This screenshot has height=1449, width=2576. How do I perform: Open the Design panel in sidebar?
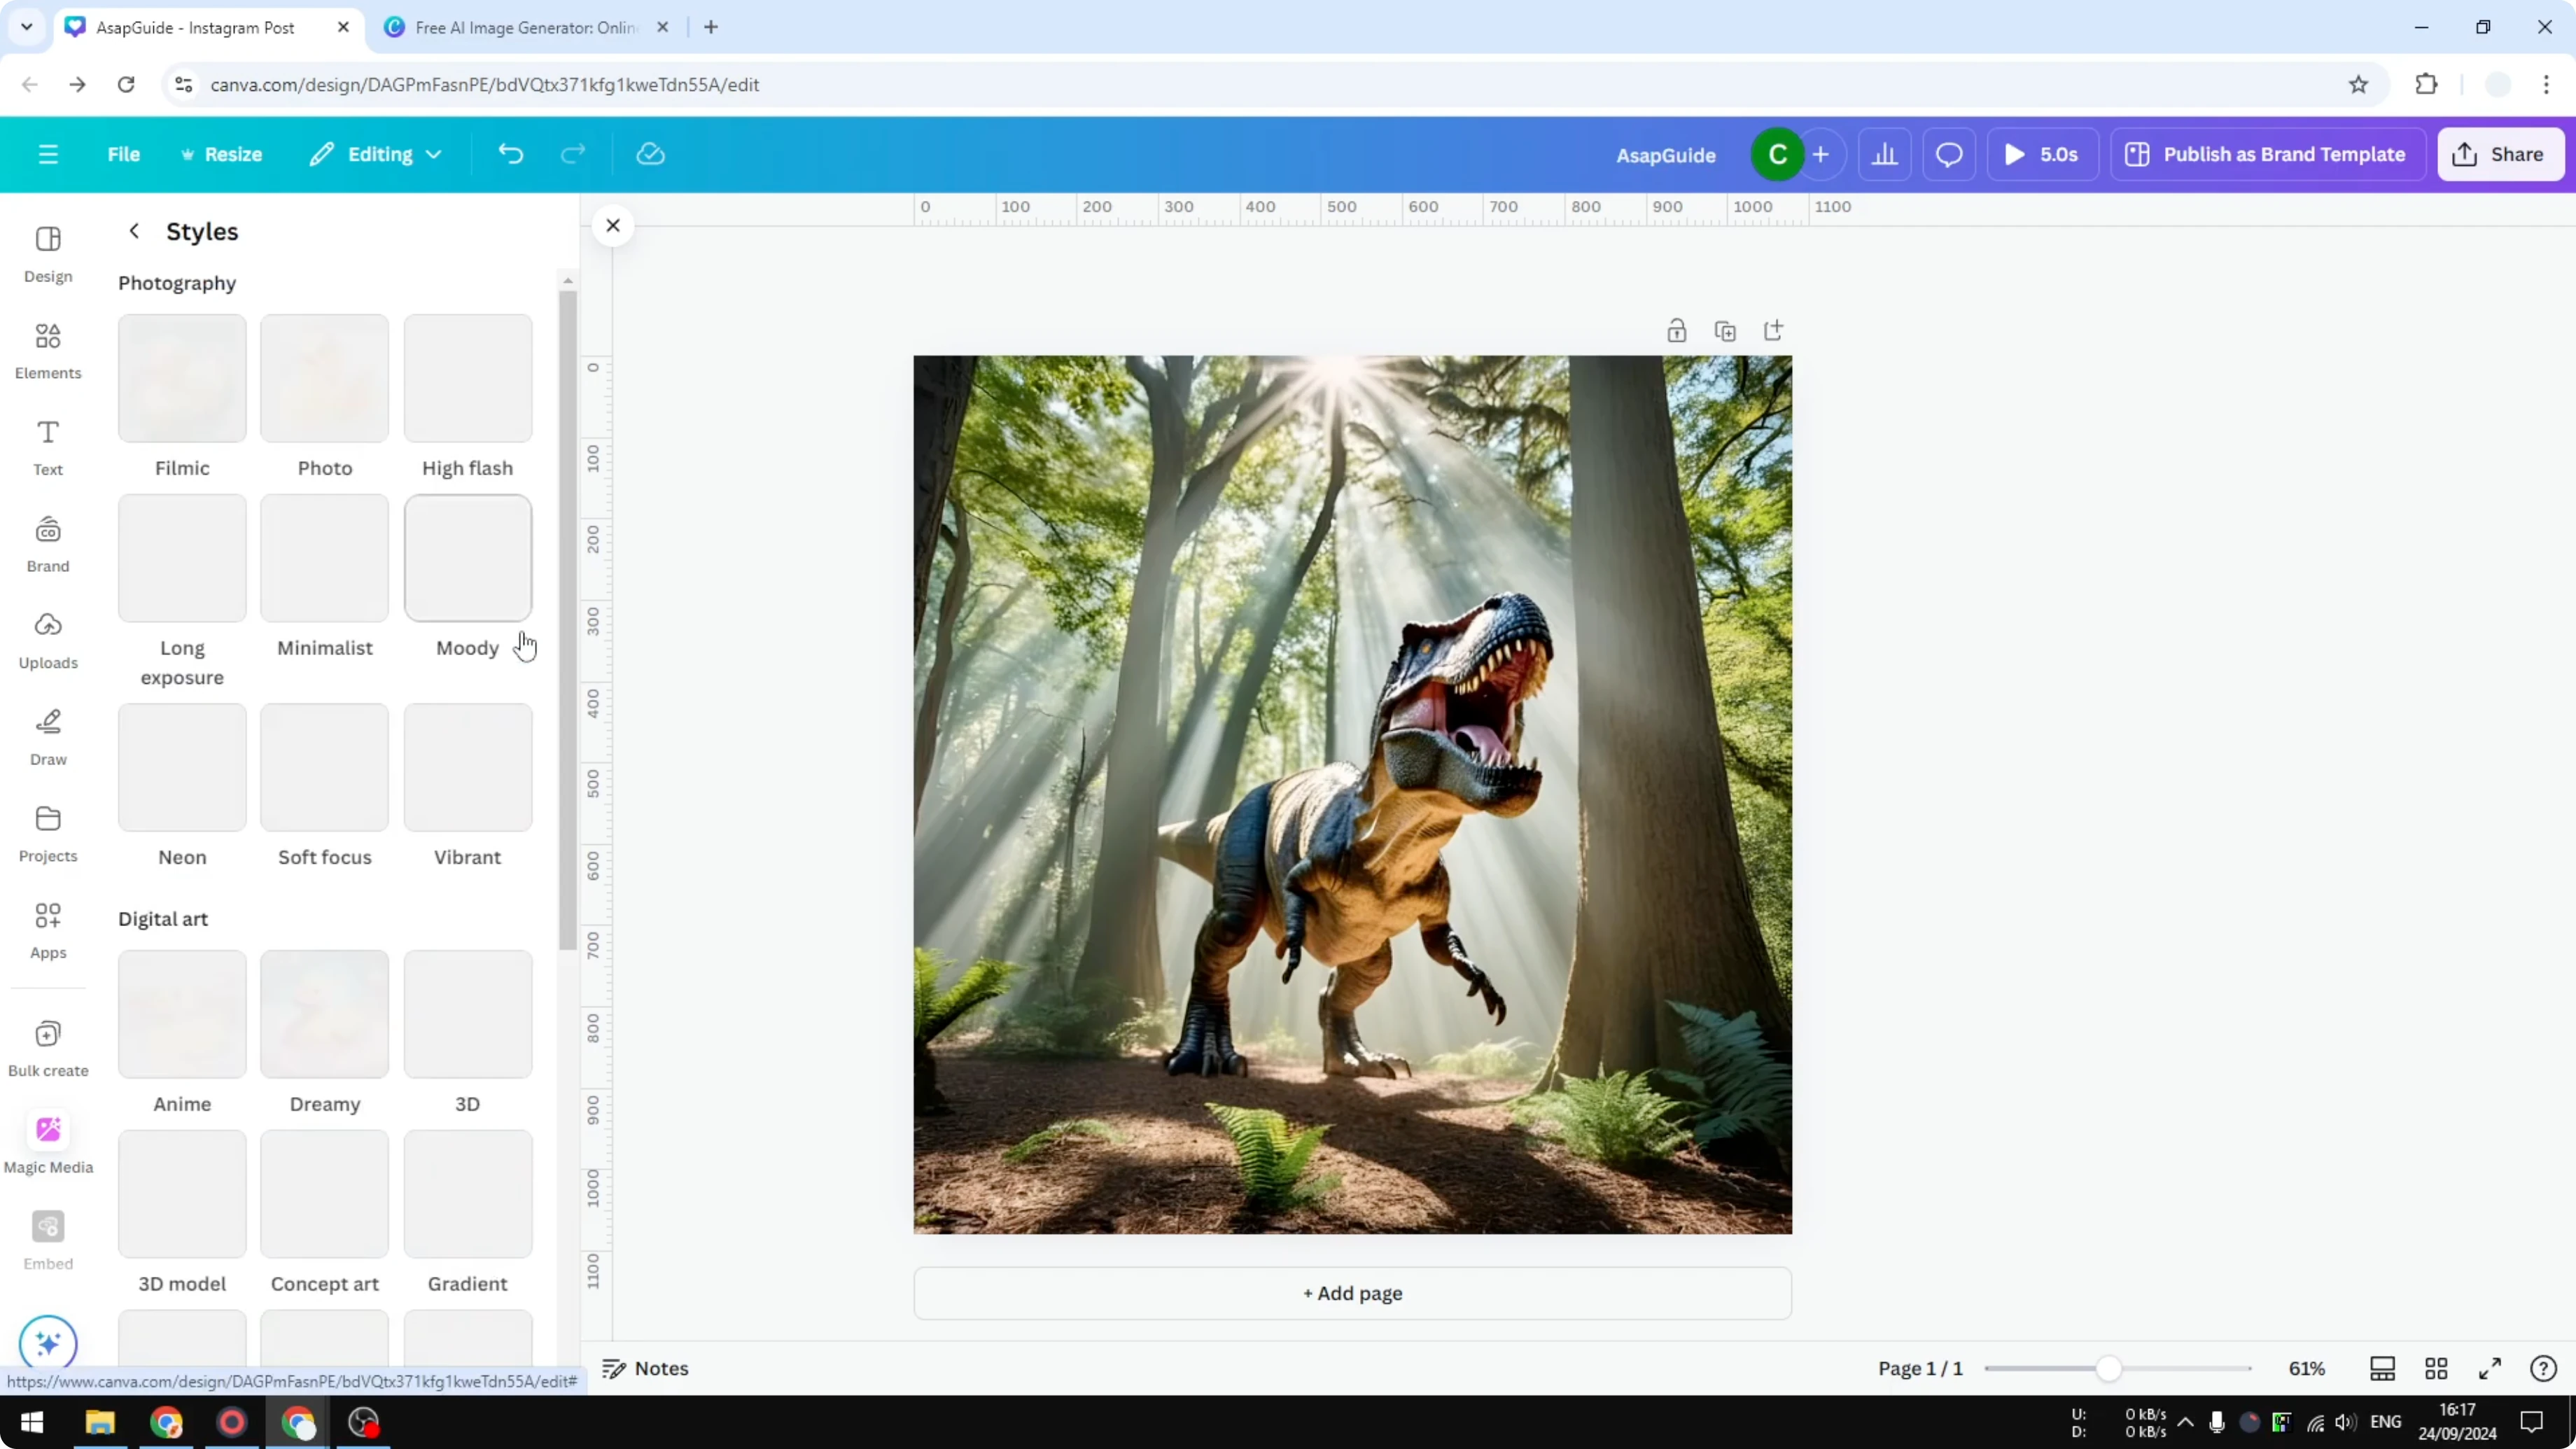coord(48,254)
